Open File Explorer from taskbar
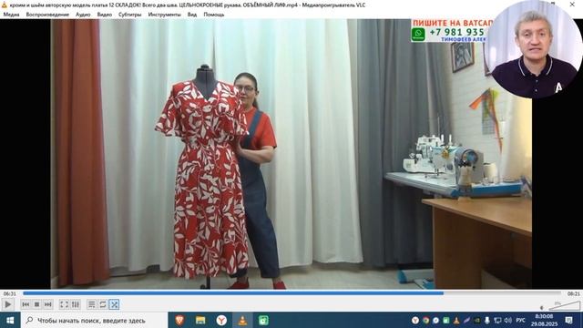 pyautogui.click(x=200, y=320)
